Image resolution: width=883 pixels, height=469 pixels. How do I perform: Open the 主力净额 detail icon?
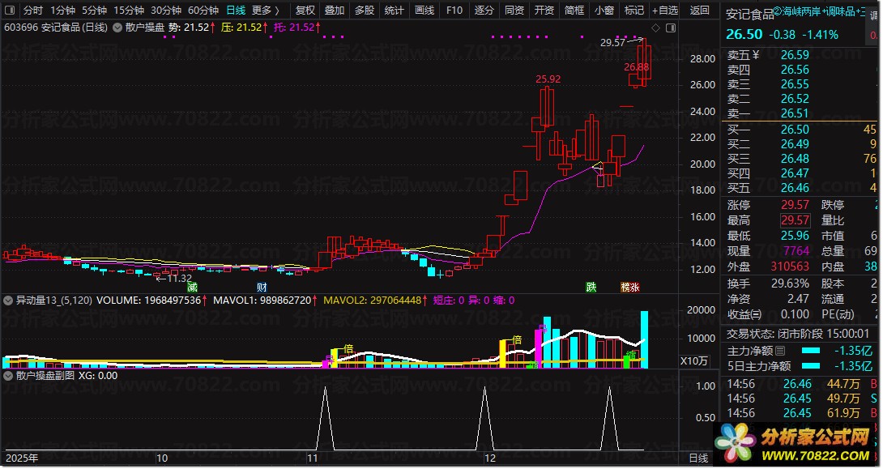click(780, 351)
